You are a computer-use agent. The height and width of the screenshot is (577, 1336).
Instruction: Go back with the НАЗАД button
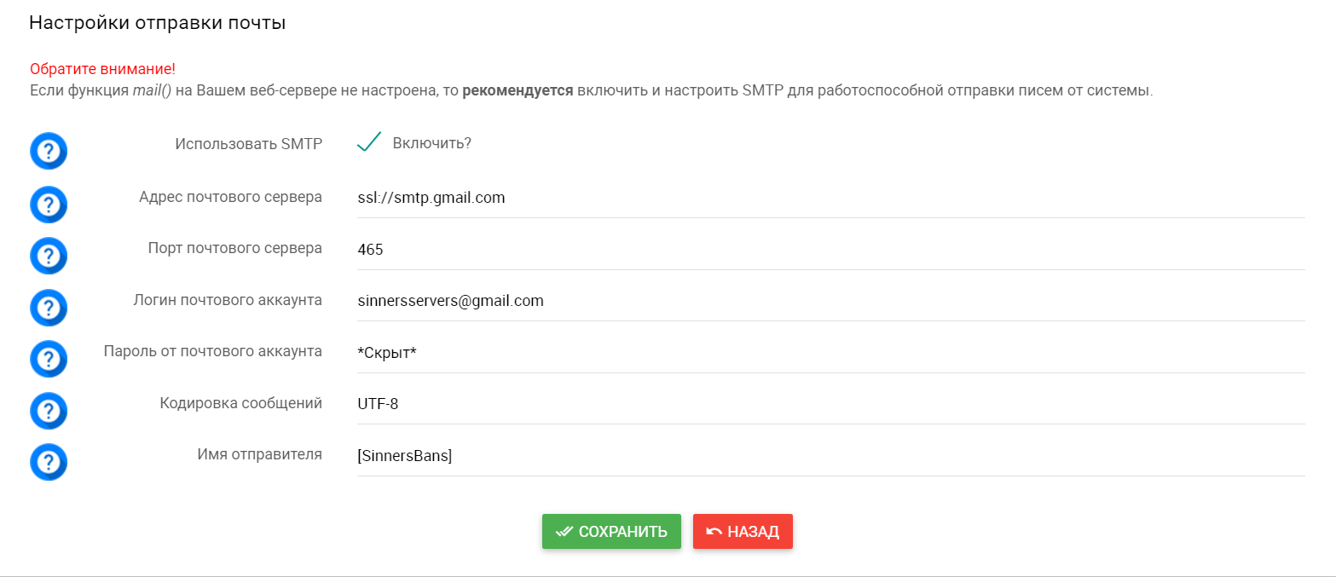[x=743, y=532]
